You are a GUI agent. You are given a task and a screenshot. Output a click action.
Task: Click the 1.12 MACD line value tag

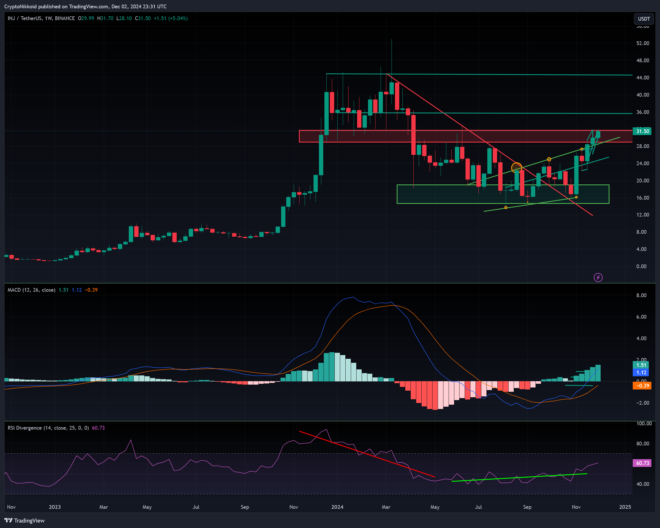pyautogui.click(x=641, y=373)
